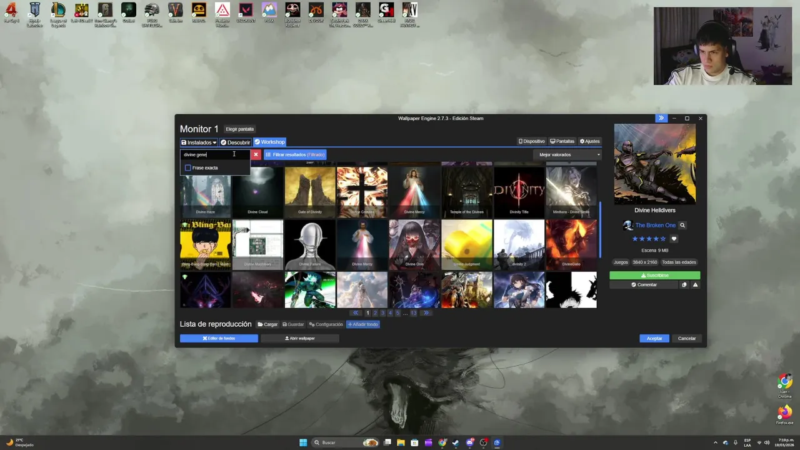Open the Green Hell desktop icon
Screen dimensions: 800x450
[x=386, y=13]
